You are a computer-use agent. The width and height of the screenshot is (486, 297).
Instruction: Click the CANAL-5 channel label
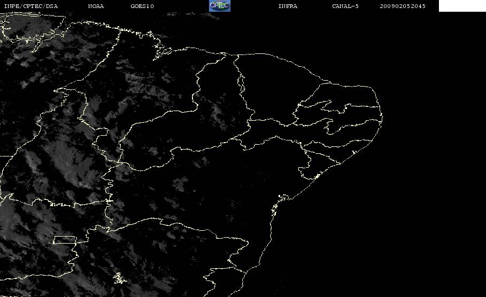coord(345,6)
